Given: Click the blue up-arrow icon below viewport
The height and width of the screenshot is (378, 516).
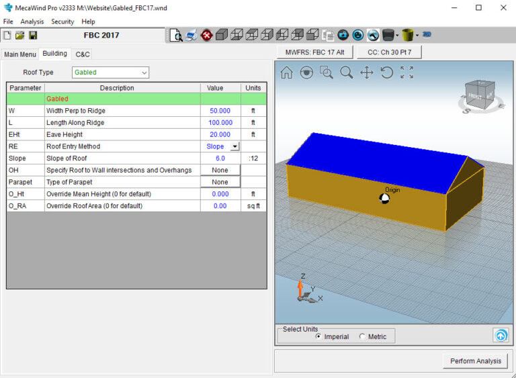Looking at the screenshot, I should (x=500, y=336).
